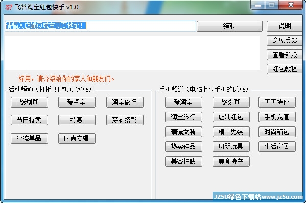Open the 美容护肤 channel
Screen dimensions: 306x203
tap(183, 162)
